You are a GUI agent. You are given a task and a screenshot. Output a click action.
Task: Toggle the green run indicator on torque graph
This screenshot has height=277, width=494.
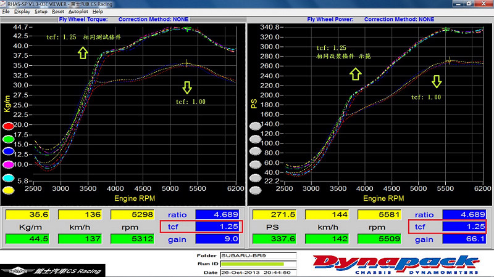(x=9, y=138)
